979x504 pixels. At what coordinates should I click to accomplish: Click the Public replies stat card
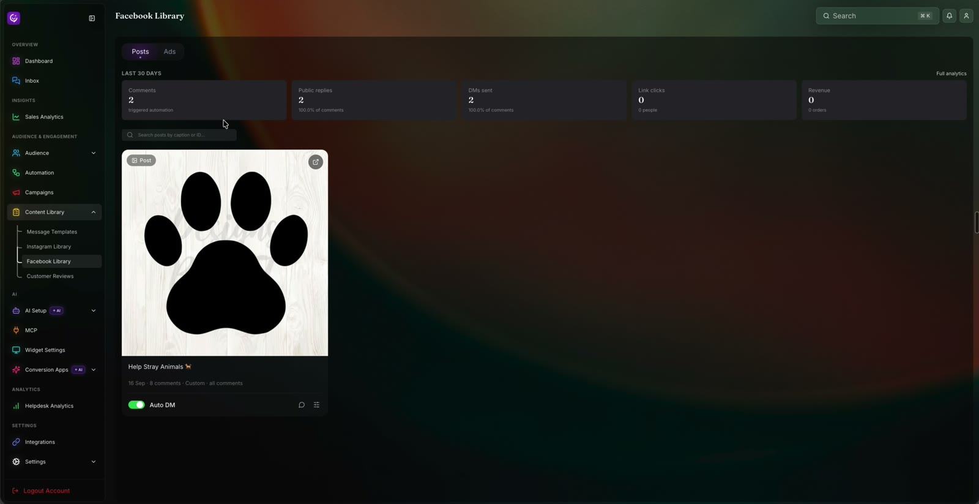click(374, 100)
